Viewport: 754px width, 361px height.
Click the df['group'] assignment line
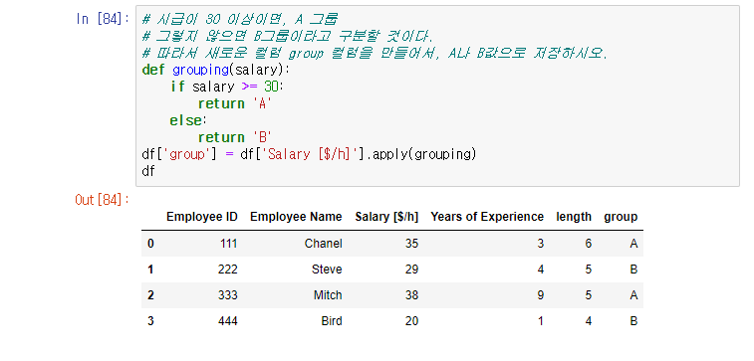(309, 154)
